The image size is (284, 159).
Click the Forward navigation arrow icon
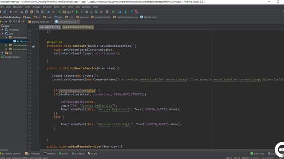pyautogui.click(x=53, y=12)
